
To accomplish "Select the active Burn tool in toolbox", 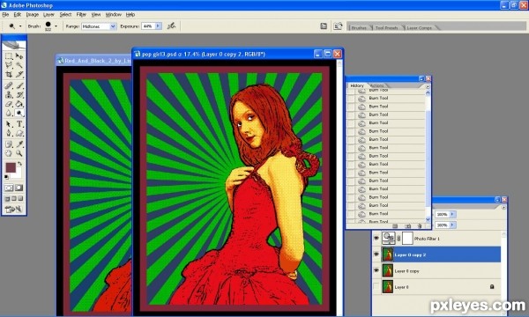I will 19,113.
